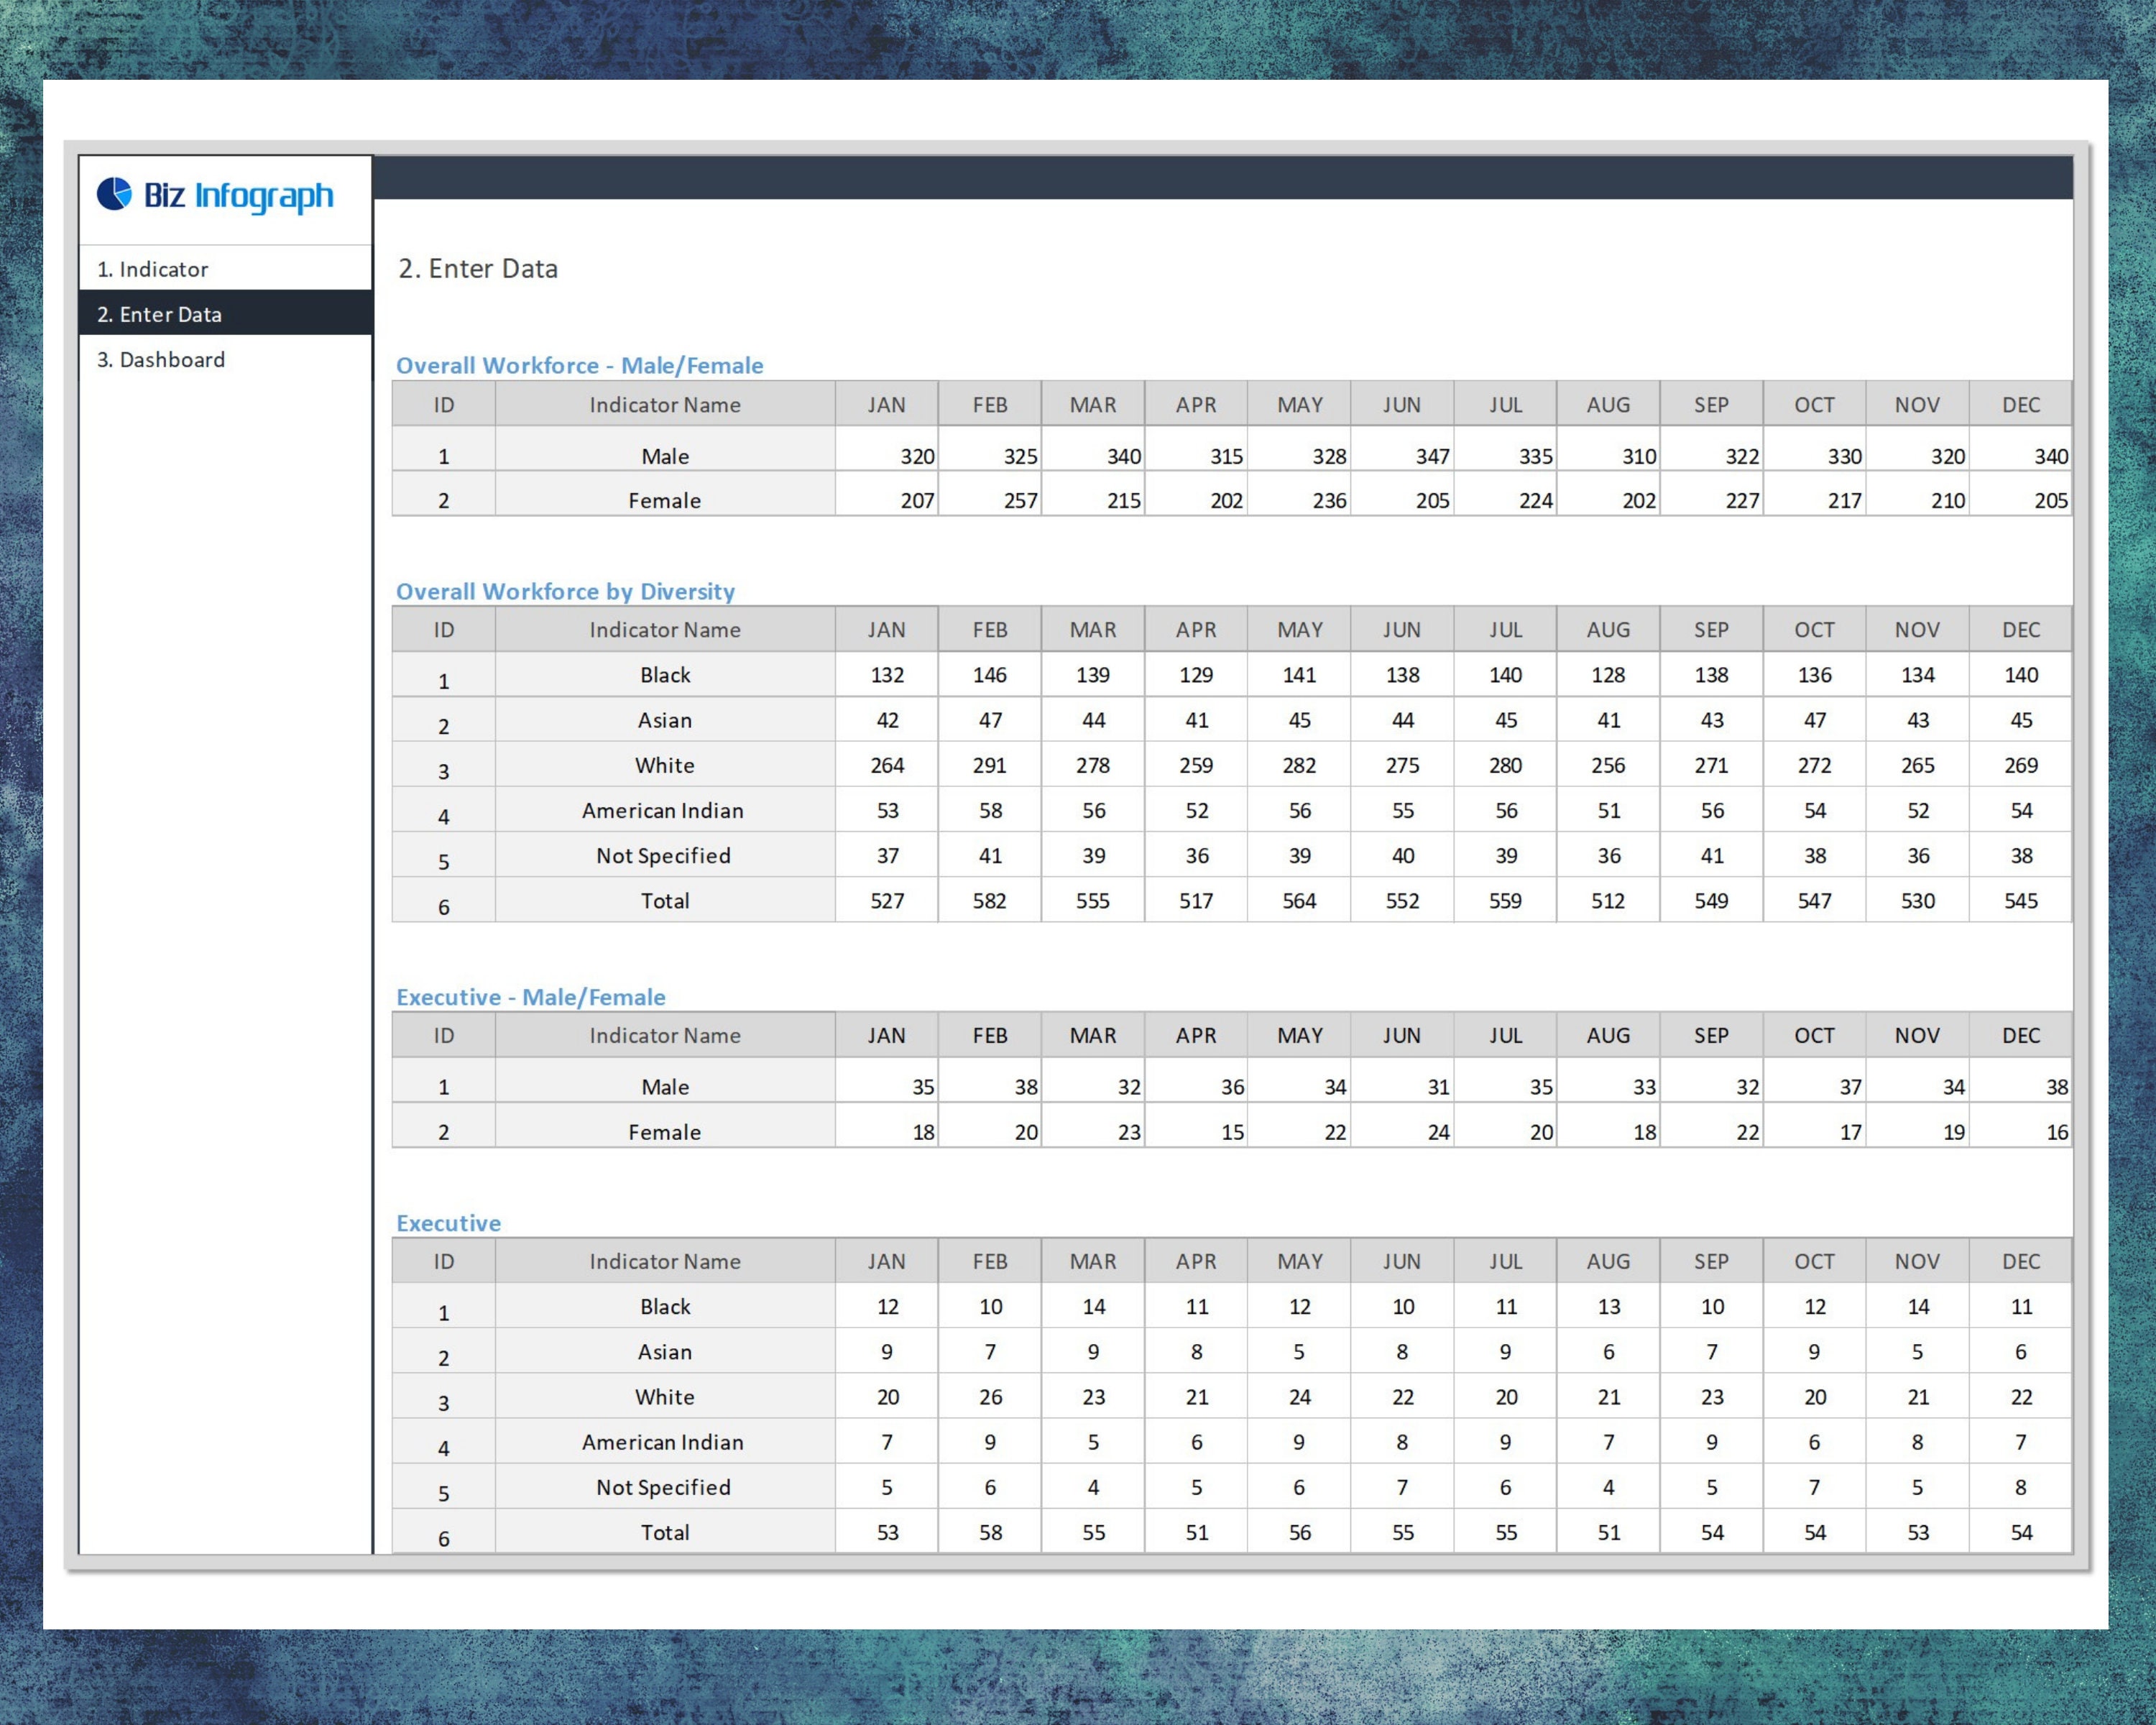This screenshot has height=1725, width=2156.
Task: Click Total DEC cell with value 545
Action: tap(2021, 901)
